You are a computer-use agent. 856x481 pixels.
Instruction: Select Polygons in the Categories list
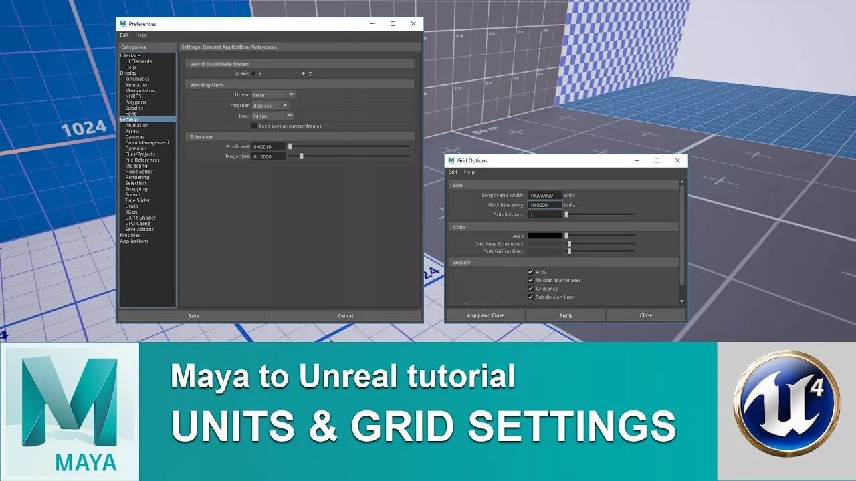pyautogui.click(x=136, y=102)
